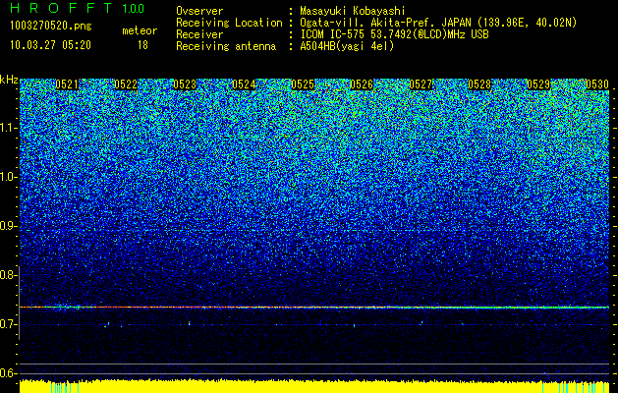The height and width of the screenshot is (393, 618).
Task: Click the 0525 time marker
Action: click(303, 84)
